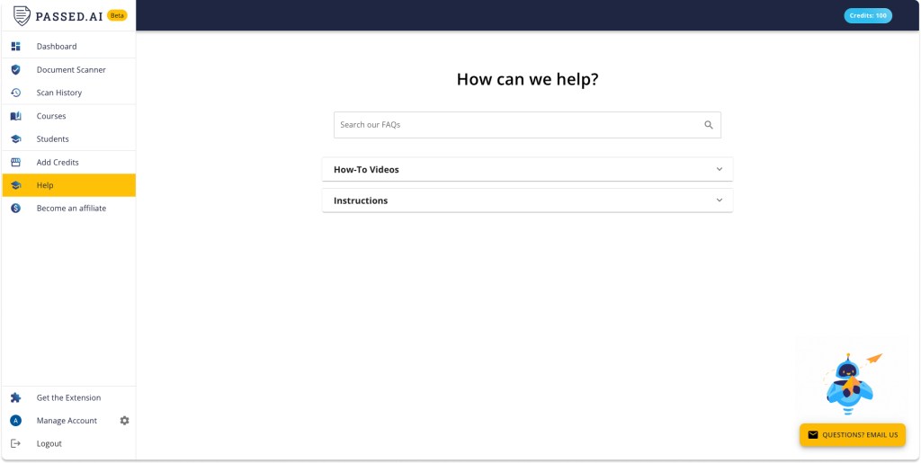The height and width of the screenshot is (463, 921).
Task: Click Logout text
Action: tap(49, 443)
